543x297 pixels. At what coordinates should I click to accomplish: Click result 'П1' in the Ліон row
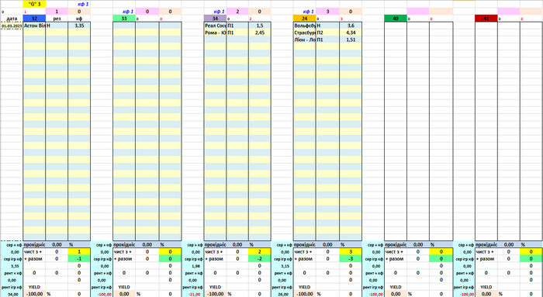point(327,40)
